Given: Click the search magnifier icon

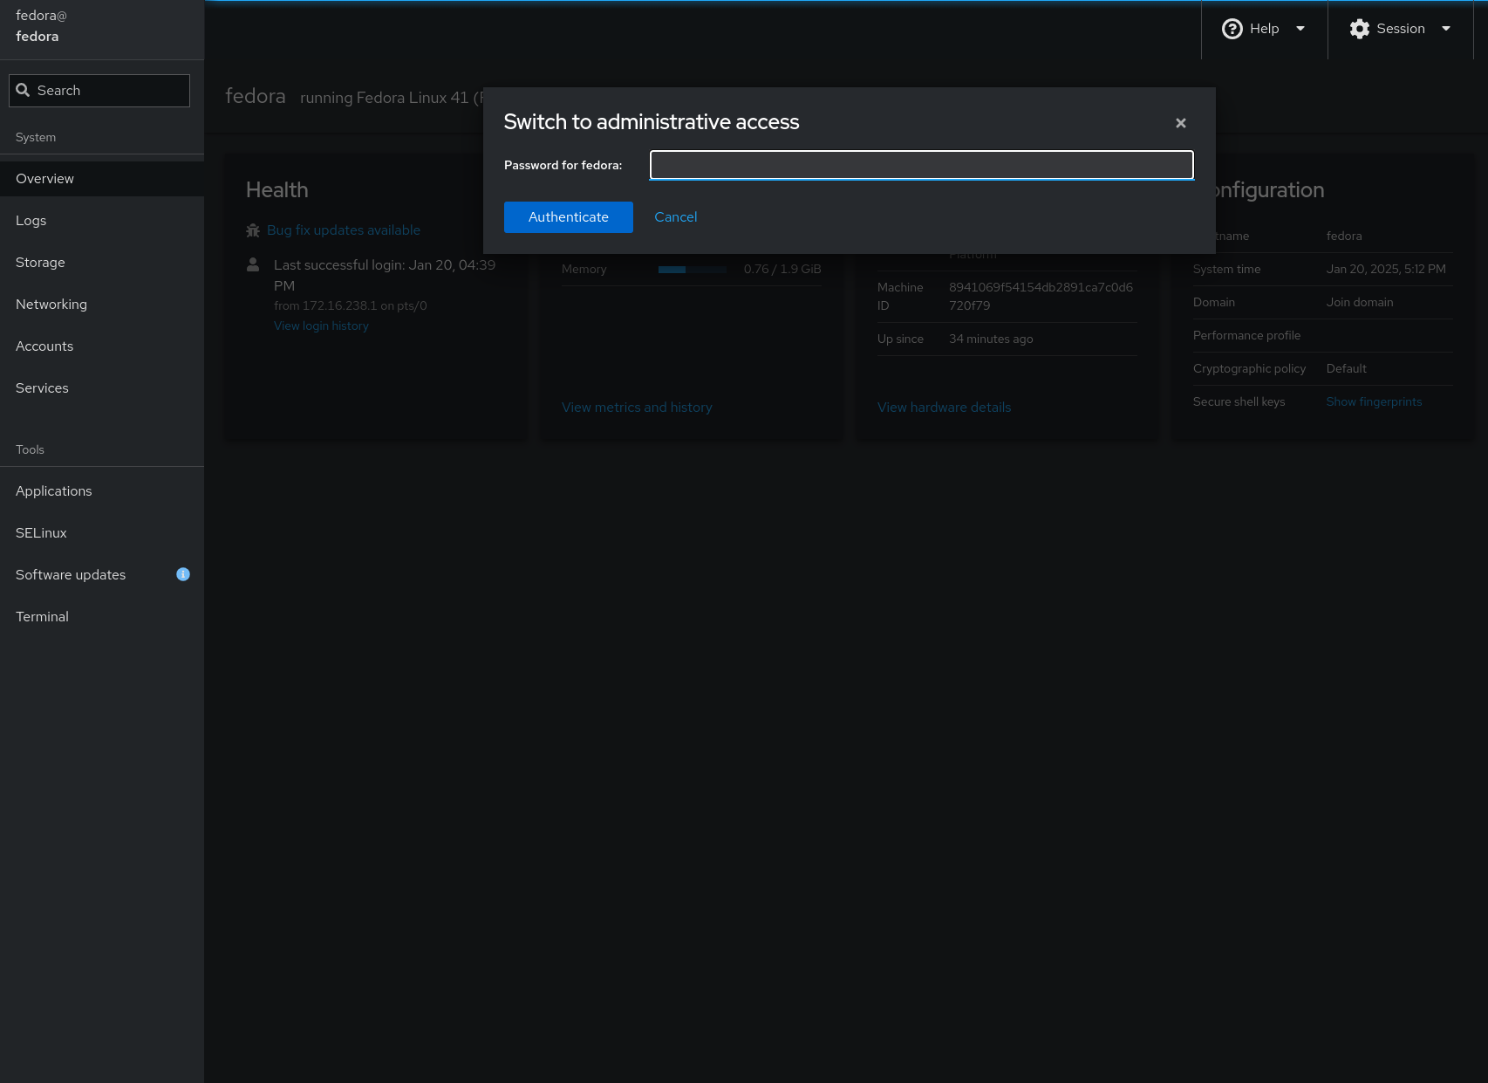Looking at the screenshot, I should (x=24, y=91).
